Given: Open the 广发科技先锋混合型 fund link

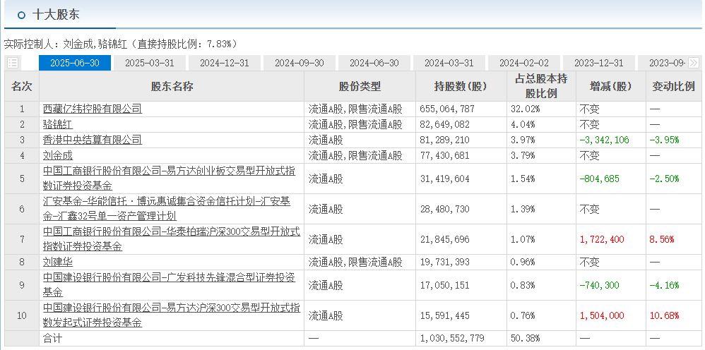Looking at the screenshot, I should pyautogui.click(x=171, y=279).
